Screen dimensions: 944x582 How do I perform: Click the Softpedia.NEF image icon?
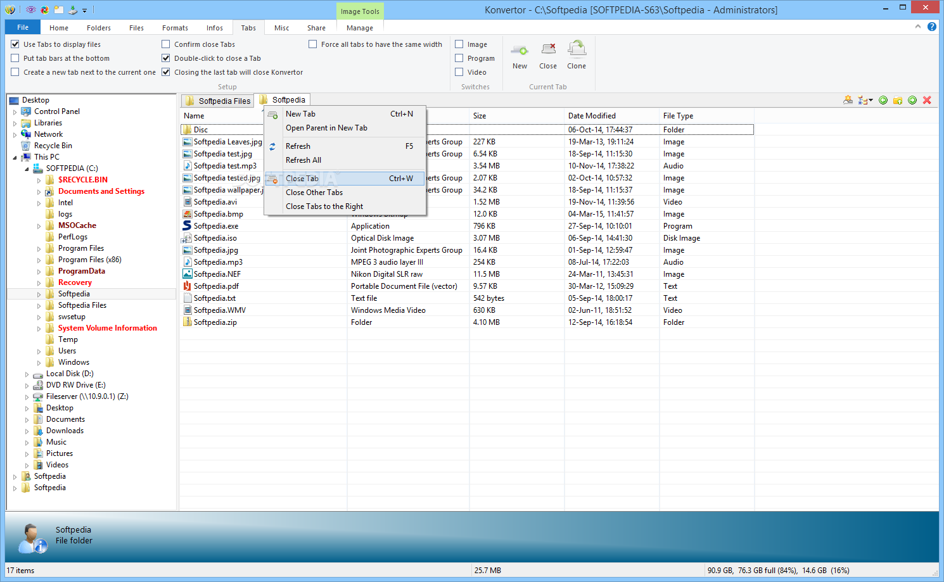[187, 274]
